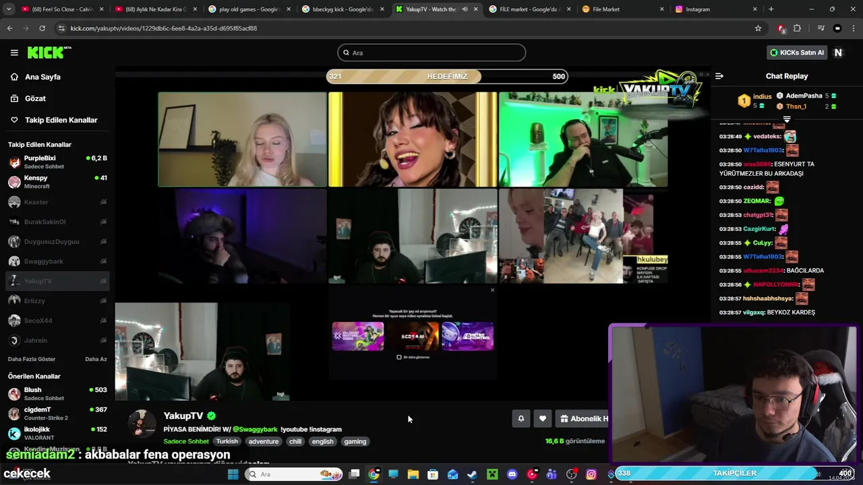
Task: Click the 'gaming' tag
Action: click(x=355, y=441)
